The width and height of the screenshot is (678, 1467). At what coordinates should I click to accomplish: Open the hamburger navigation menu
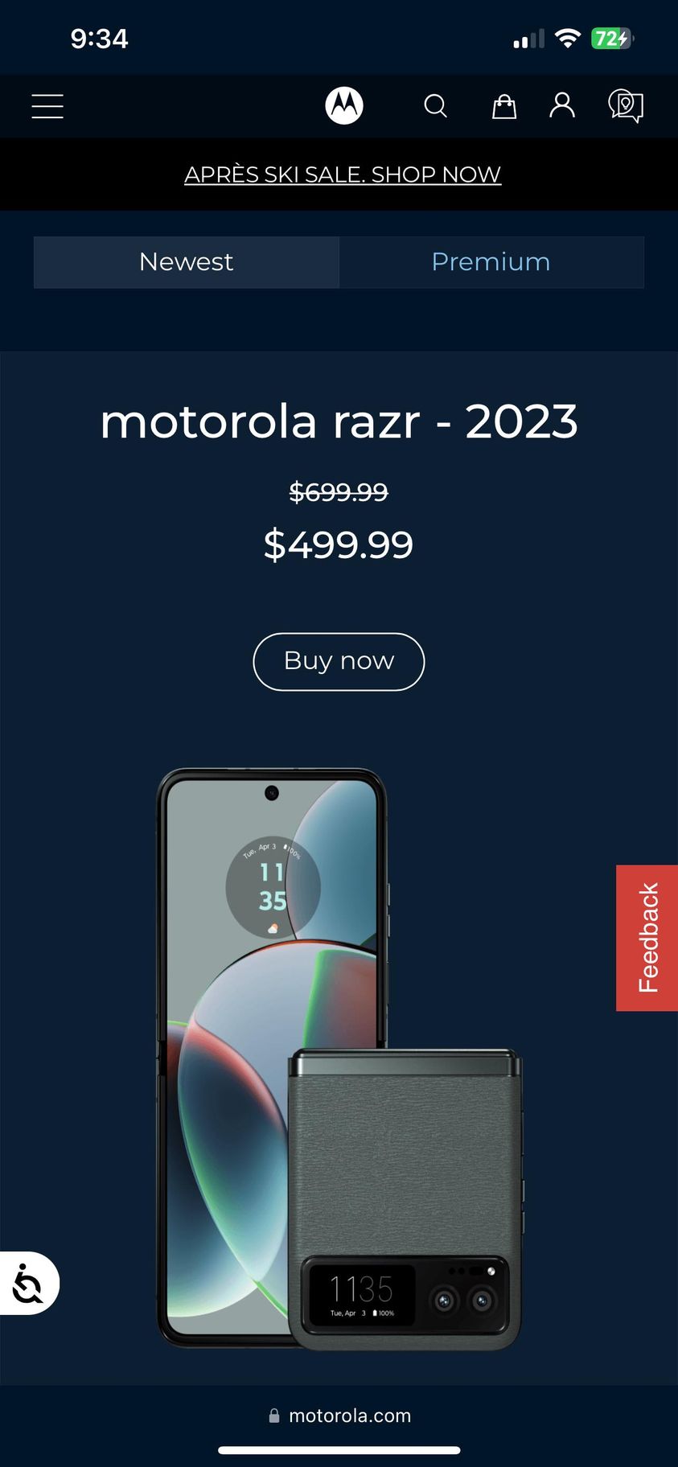pyautogui.click(x=47, y=106)
